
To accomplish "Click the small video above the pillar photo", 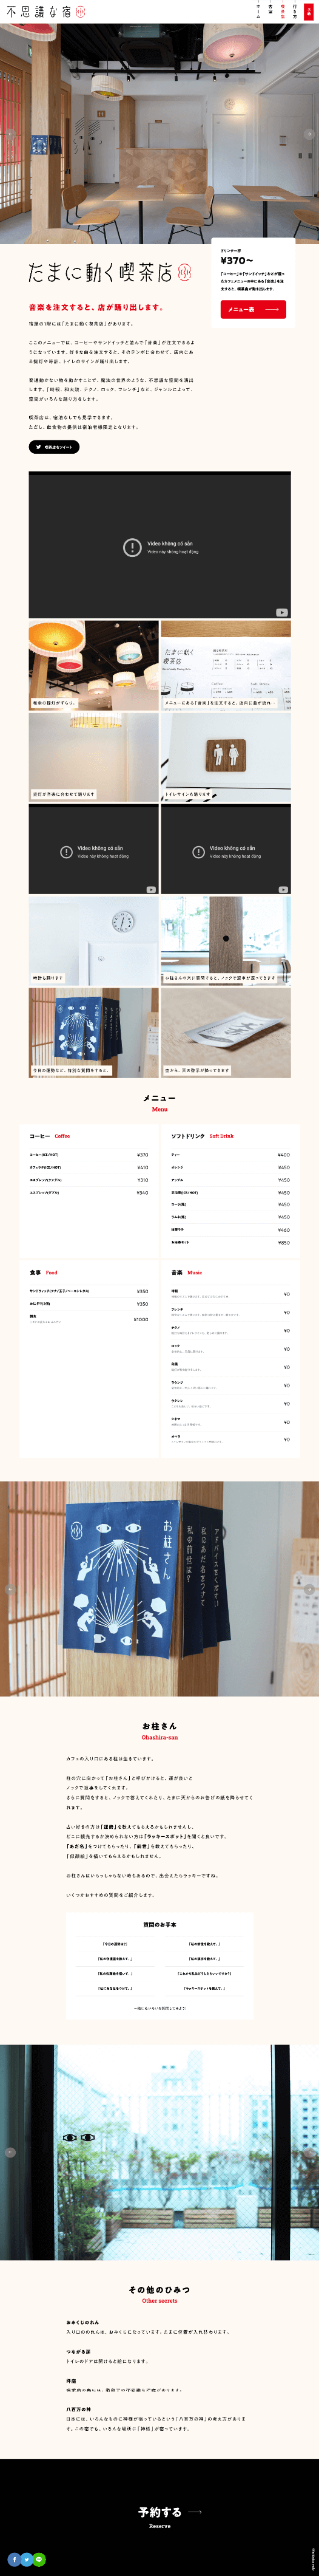I will 226,849.
